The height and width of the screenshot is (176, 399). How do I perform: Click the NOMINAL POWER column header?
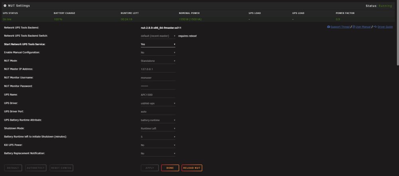coord(189,13)
